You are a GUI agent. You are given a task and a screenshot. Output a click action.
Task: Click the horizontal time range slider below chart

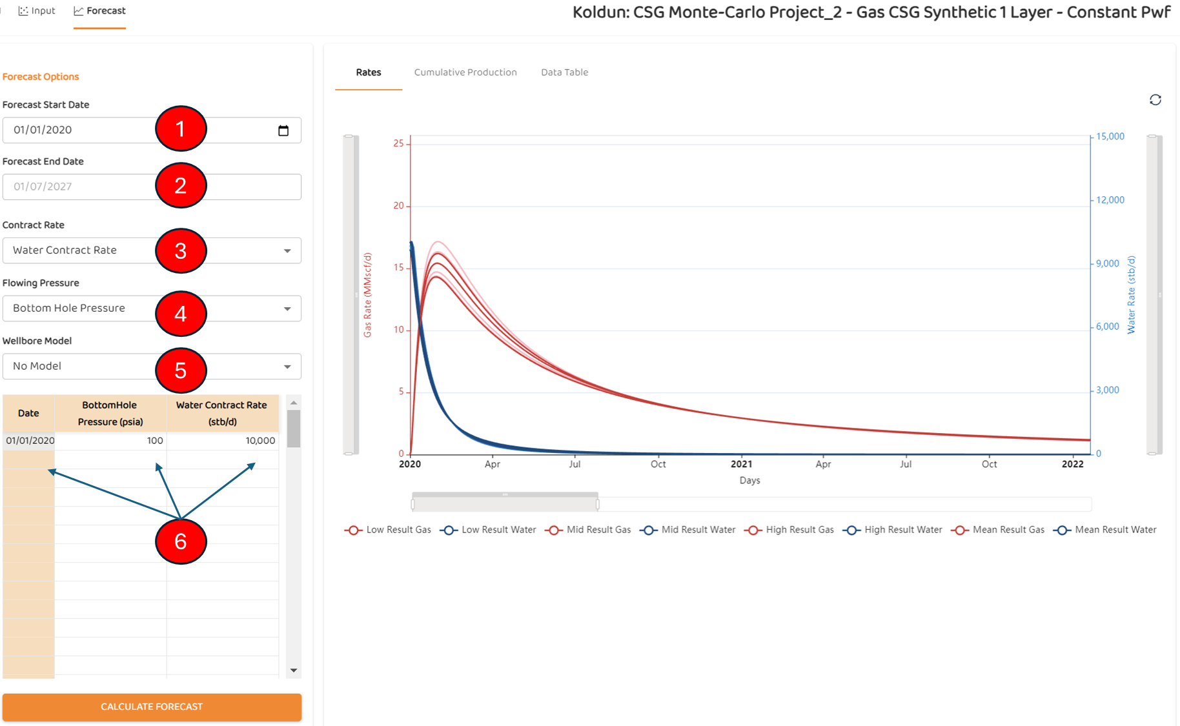[x=505, y=502]
